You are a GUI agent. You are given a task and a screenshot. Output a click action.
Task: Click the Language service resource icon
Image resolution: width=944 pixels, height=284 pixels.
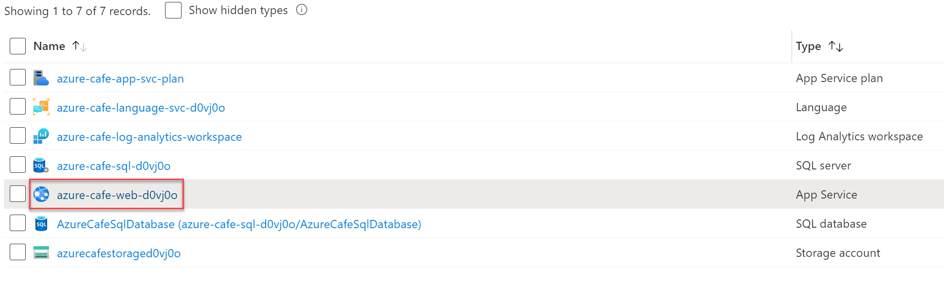pos(41,107)
